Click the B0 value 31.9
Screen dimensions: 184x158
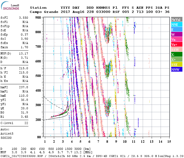click(24, 112)
